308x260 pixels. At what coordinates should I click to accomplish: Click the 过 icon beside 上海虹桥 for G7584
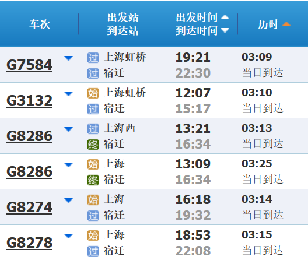[x=93, y=58]
